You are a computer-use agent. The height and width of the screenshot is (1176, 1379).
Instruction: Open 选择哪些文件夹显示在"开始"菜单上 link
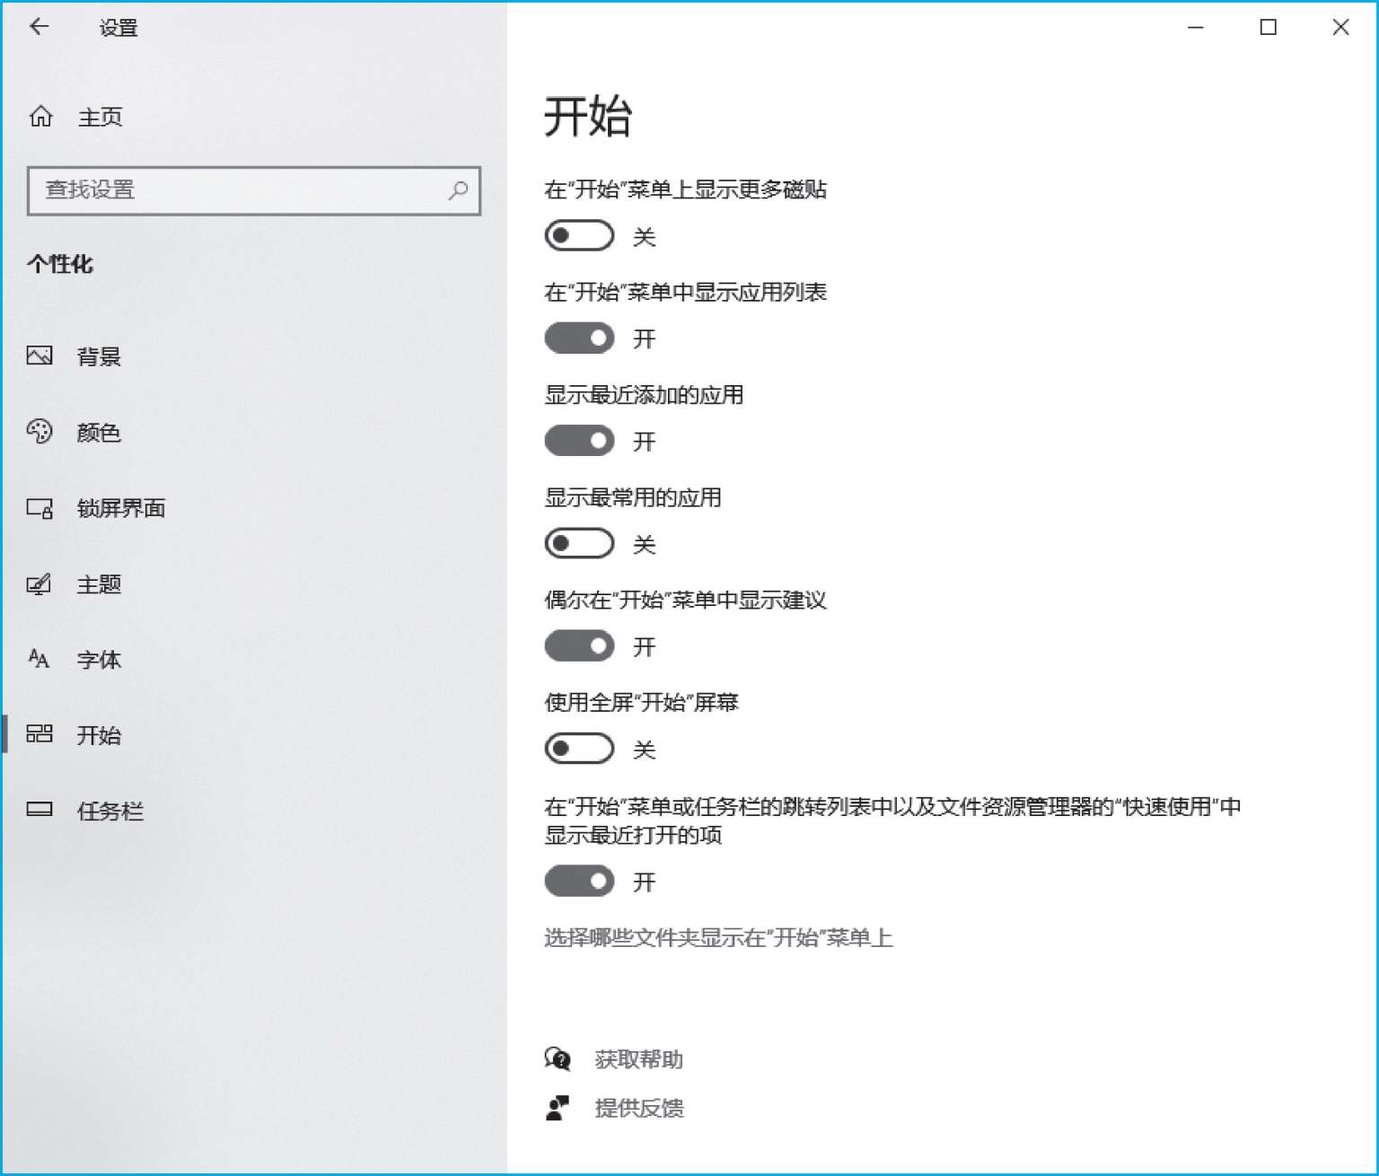718,938
